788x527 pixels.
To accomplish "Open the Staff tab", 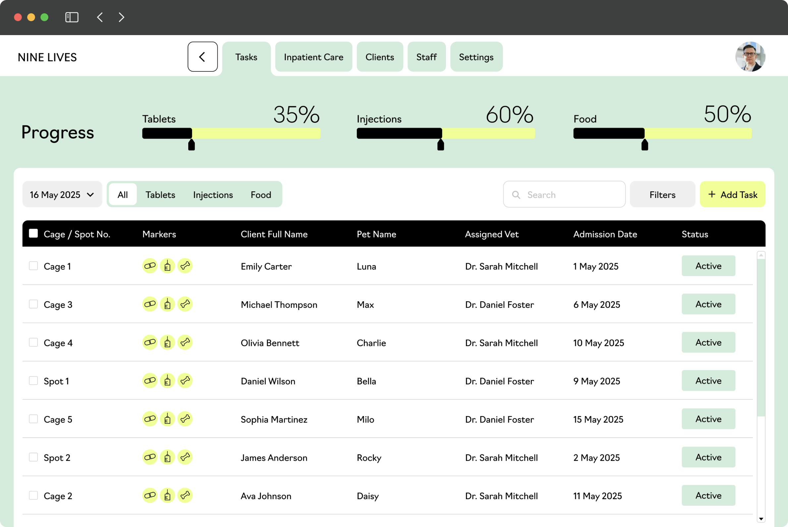I will point(426,57).
